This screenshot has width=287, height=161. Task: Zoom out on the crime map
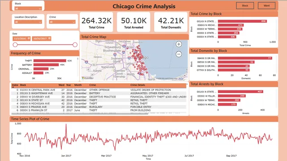(178, 54)
